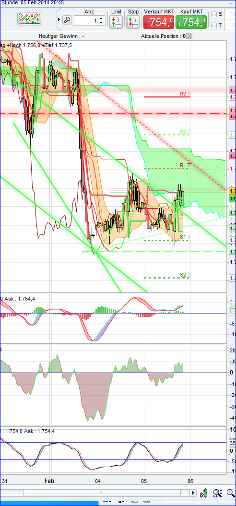
Task: Increase order quantity with the up stepper arrow
Action: (101, 18)
